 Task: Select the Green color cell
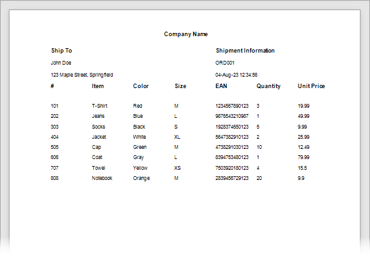click(140, 147)
